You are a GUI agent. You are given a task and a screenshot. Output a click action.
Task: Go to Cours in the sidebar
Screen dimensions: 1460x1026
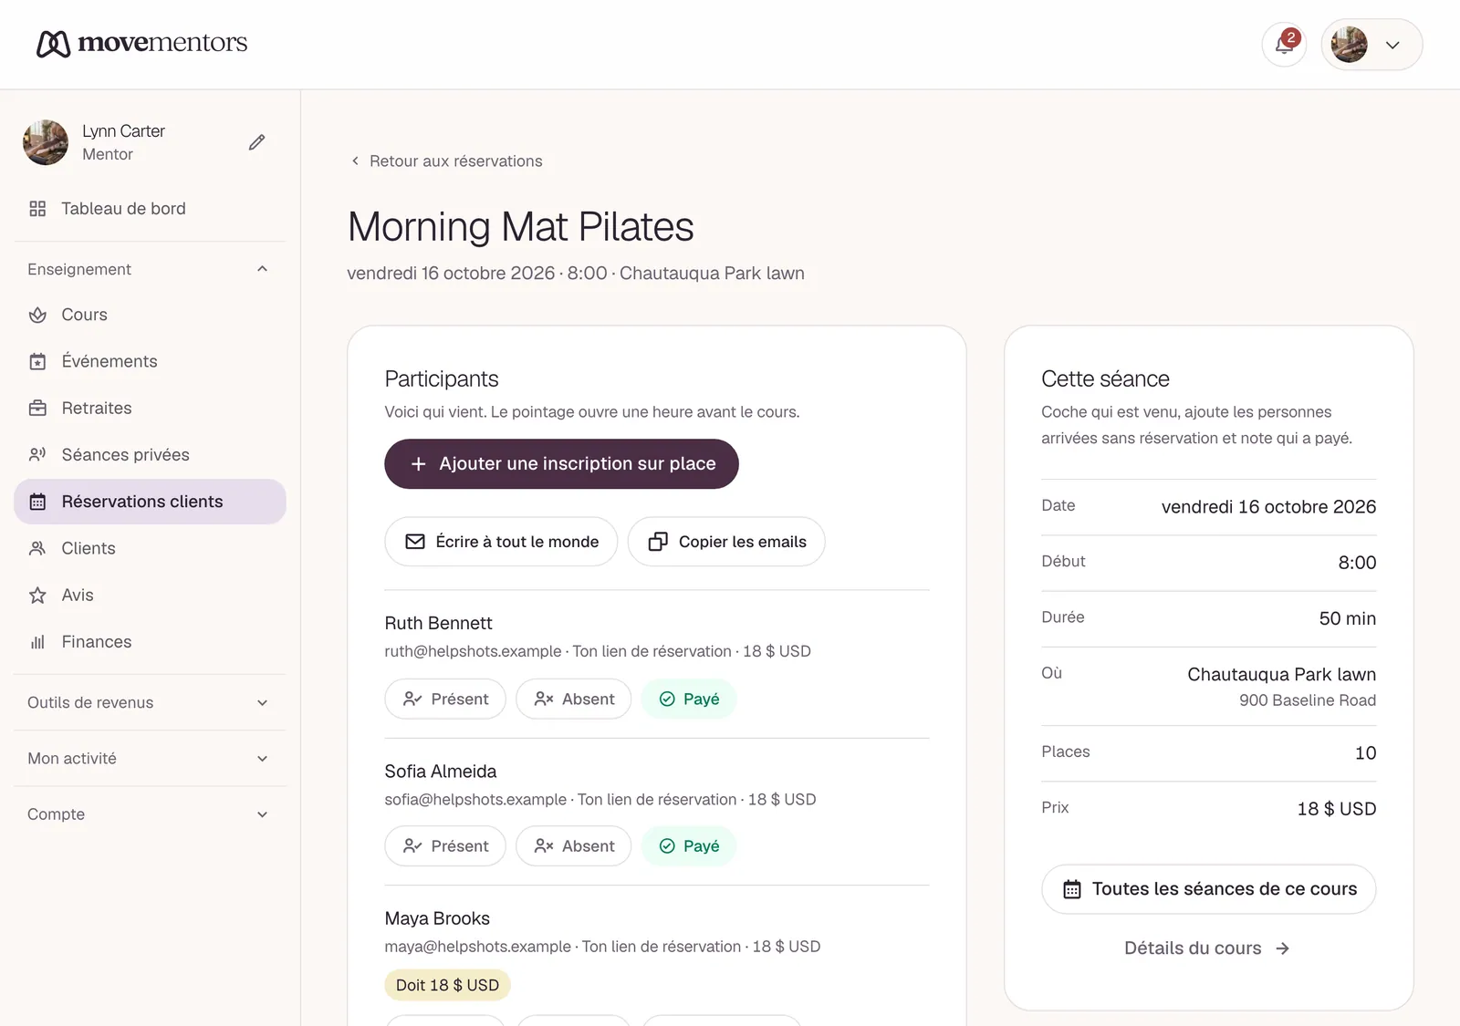(150, 315)
